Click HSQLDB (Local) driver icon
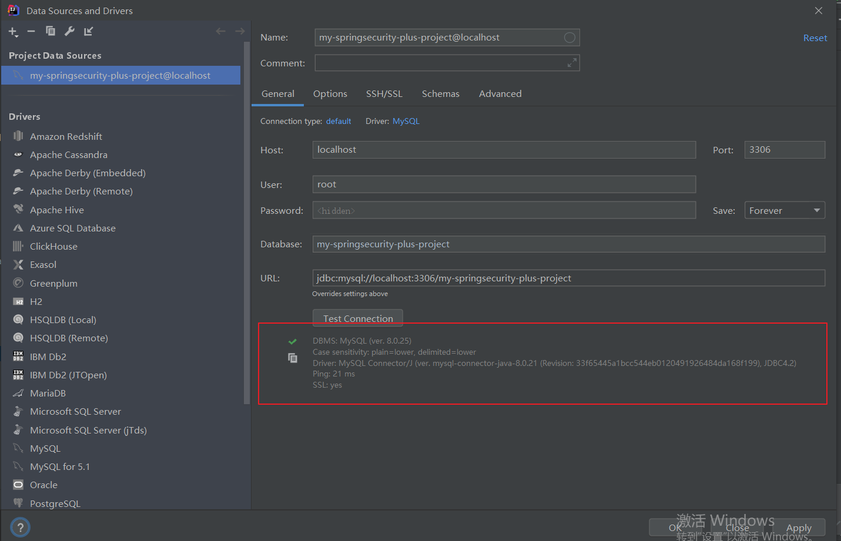841x541 pixels. point(18,320)
